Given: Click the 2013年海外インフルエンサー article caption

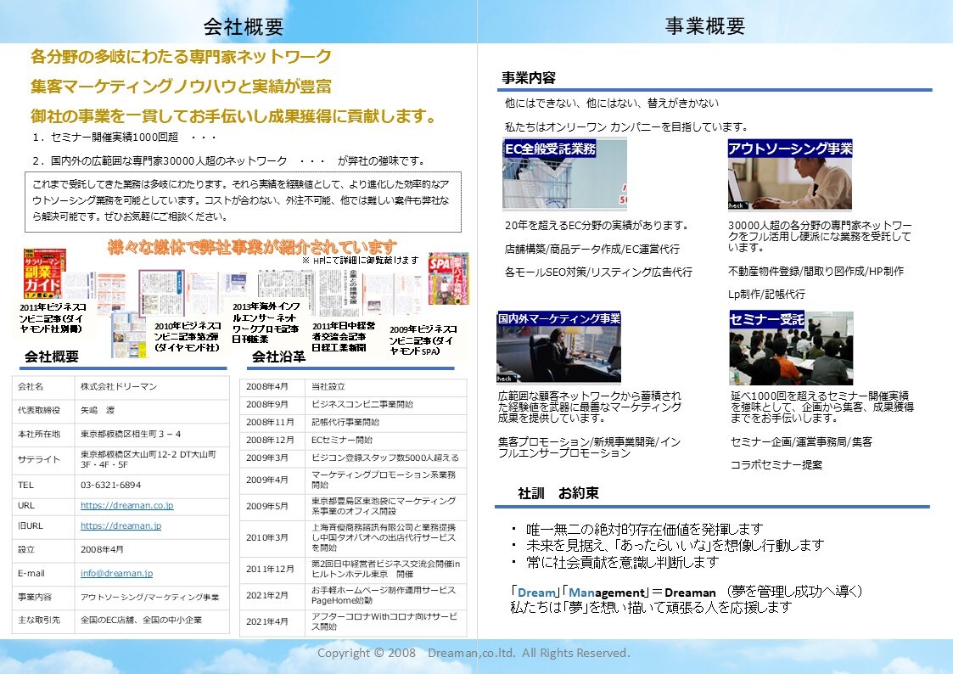Looking at the screenshot, I should (266, 323).
